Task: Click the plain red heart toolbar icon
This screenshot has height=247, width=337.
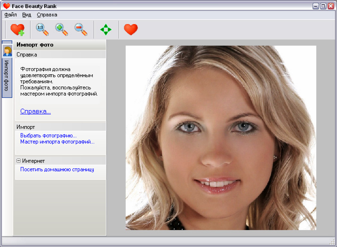Action: click(x=131, y=30)
